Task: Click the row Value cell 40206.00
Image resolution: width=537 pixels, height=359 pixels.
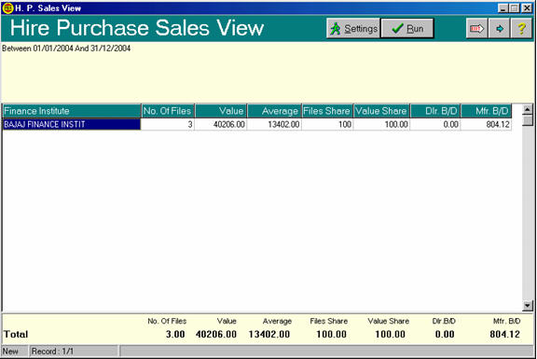Action: coord(221,124)
